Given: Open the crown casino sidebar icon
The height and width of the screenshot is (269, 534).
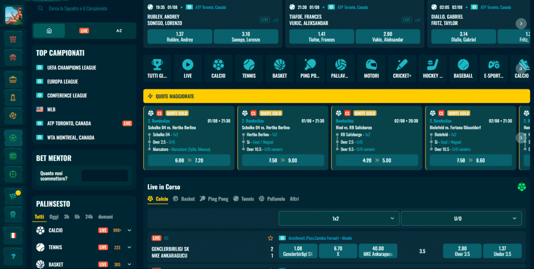Looking at the screenshot, I should (13, 80).
